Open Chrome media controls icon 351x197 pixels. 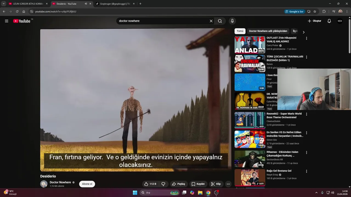click(x=334, y=11)
